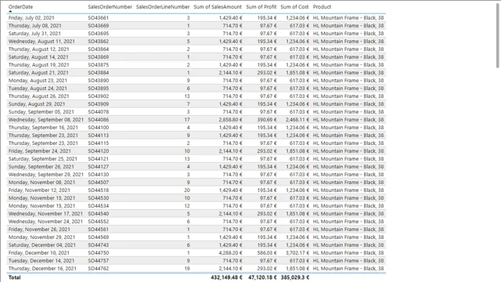Viewport: 501px width, 282px height.
Task: Select order number SO43862
Action: [x=99, y=42]
